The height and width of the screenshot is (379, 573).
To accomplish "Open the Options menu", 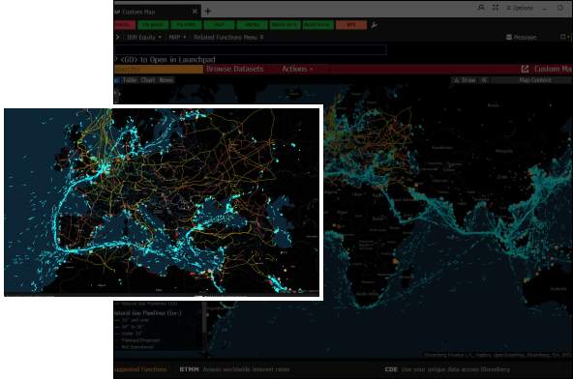I will click(520, 8).
